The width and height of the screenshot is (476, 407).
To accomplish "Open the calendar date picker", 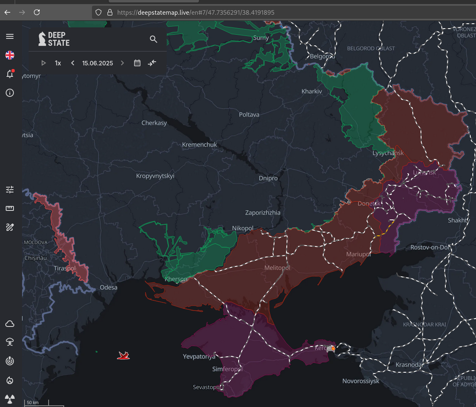I will point(137,63).
